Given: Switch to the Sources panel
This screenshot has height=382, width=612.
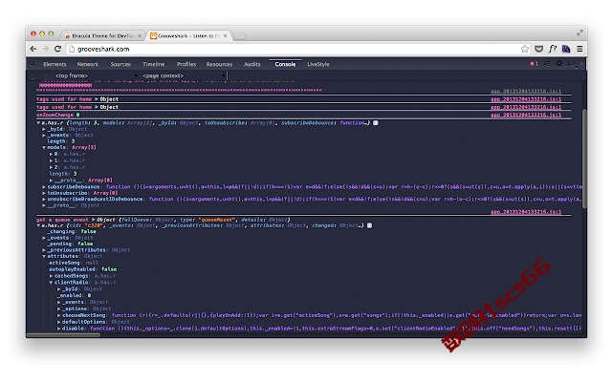Looking at the screenshot, I should 120,64.
